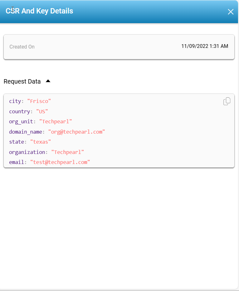The width and height of the screenshot is (239, 291).
Task: Collapse the Request Data section arrow
Action: (x=48, y=81)
